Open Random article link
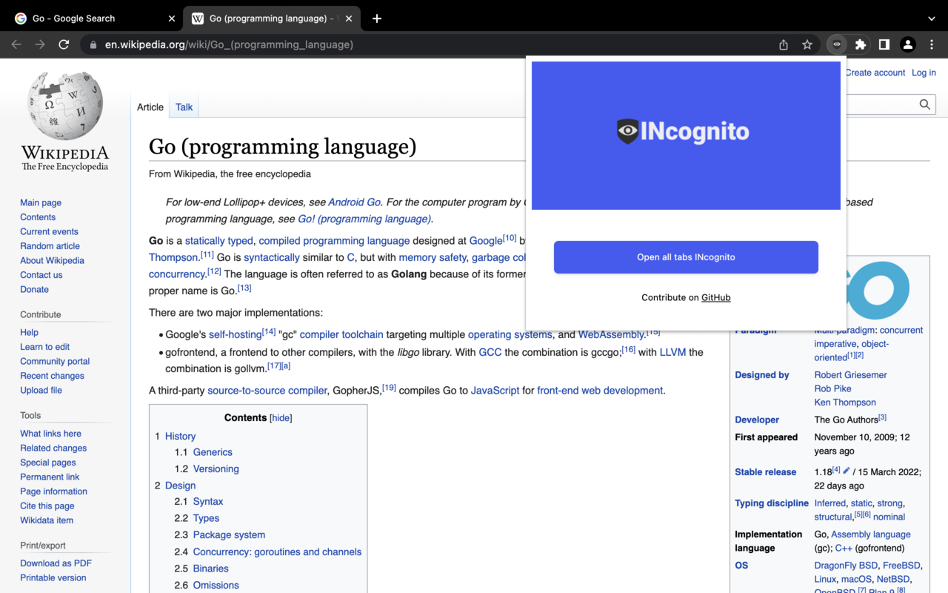This screenshot has height=593, width=948. (50, 246)
